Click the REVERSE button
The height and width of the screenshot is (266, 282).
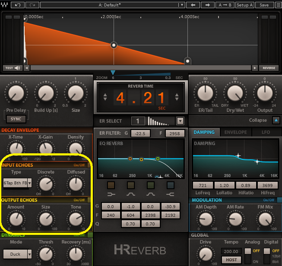point(269,68)
